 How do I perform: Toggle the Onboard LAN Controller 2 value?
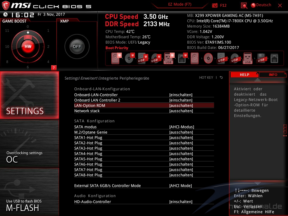click(x=181, y=100)
